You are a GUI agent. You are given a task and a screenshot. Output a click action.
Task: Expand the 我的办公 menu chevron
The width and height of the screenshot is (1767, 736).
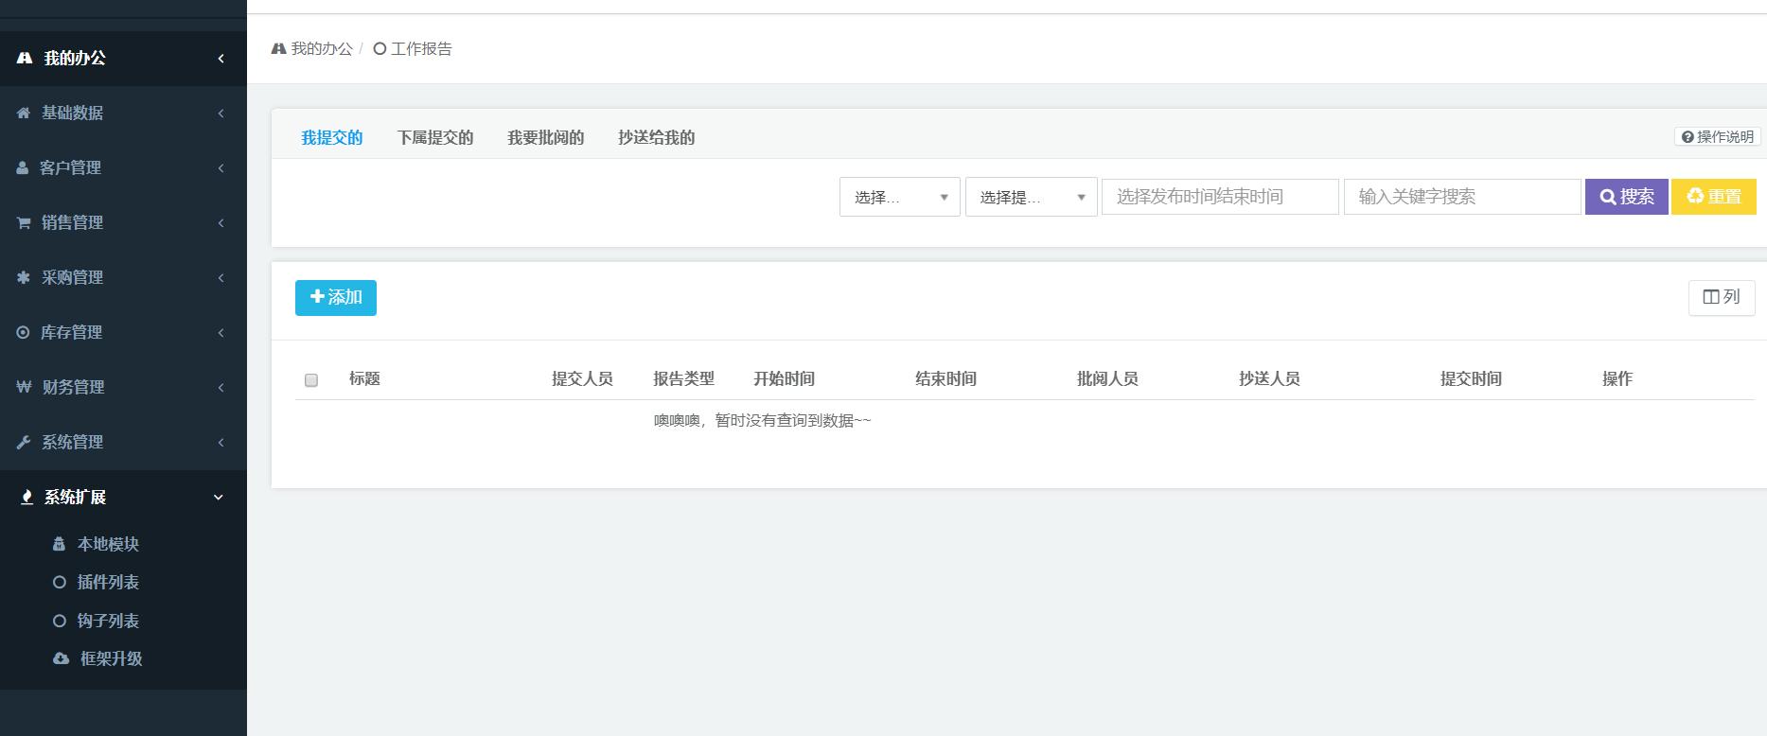221,59
